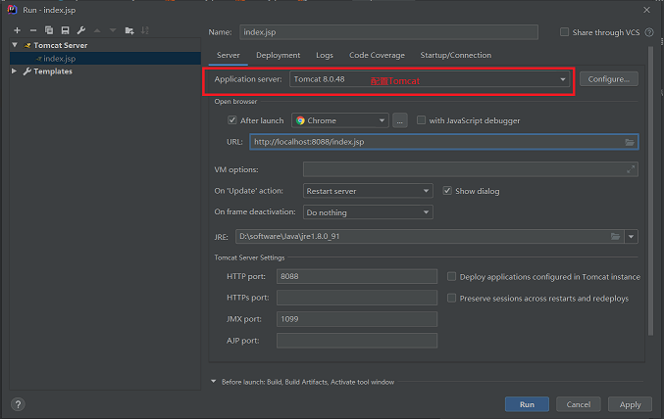
Task: Copy the selected configuration
Action: [x=49, y=31]
